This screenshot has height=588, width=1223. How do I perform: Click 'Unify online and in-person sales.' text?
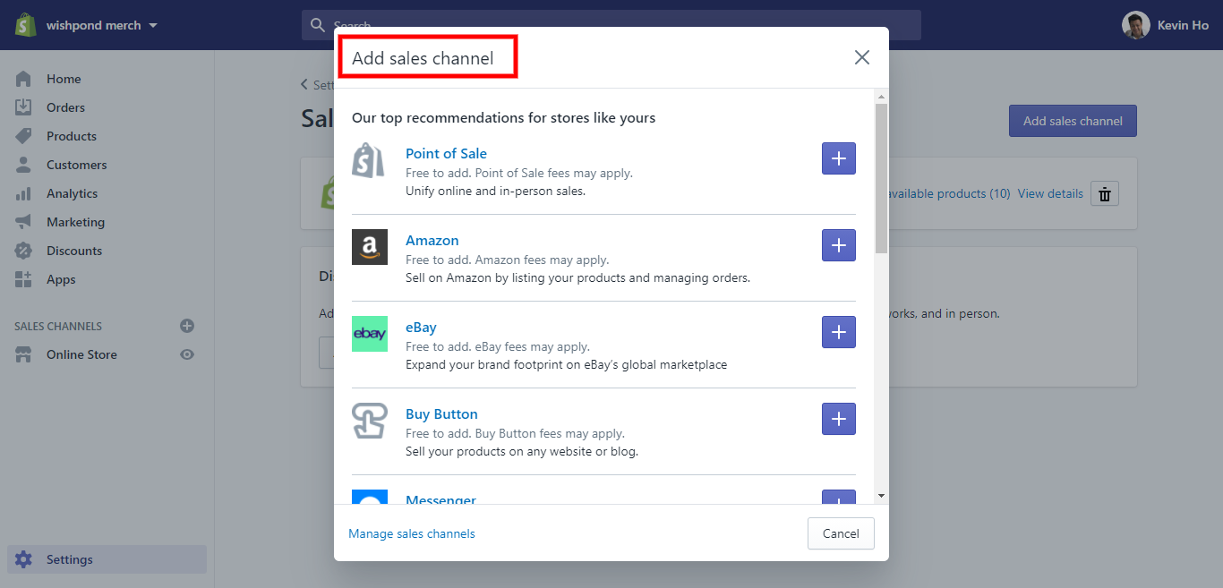click(495, 191)
